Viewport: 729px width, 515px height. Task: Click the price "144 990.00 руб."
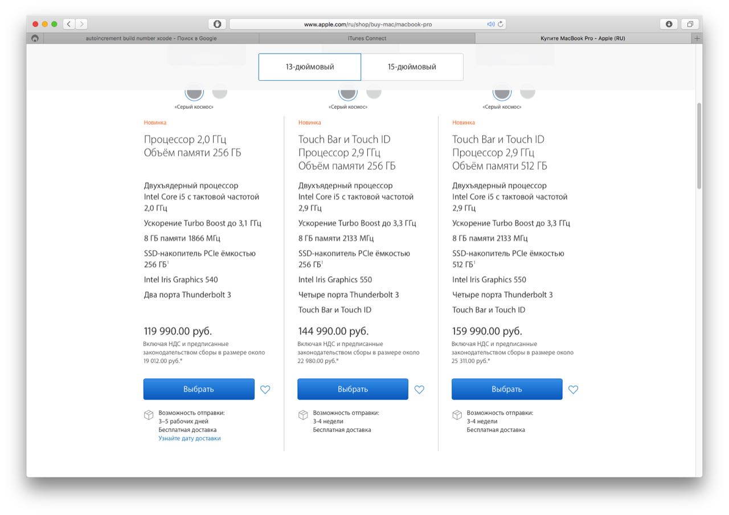pos(333,331)
